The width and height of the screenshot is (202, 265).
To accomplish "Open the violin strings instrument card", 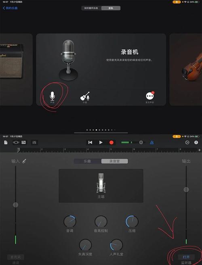I will click(185, 69).
